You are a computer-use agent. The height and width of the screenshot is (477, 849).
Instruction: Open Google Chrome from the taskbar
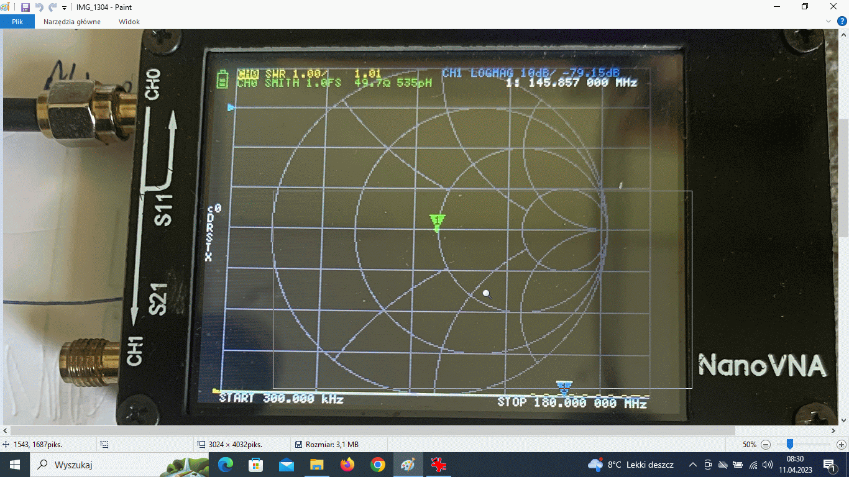(x=377, y=465)
